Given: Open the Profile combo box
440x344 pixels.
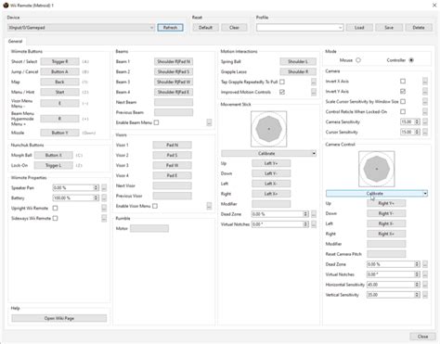Looking at the screenshot, I should 300,28.
